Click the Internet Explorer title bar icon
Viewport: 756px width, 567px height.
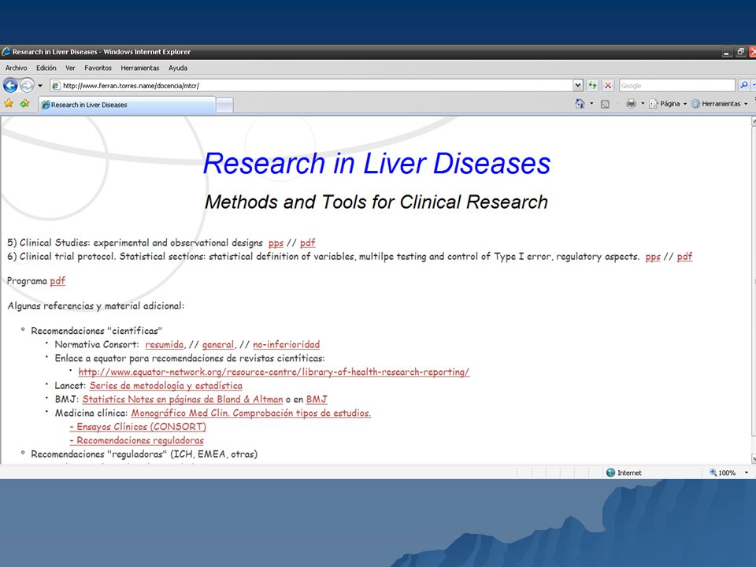[x=6, y=52]
